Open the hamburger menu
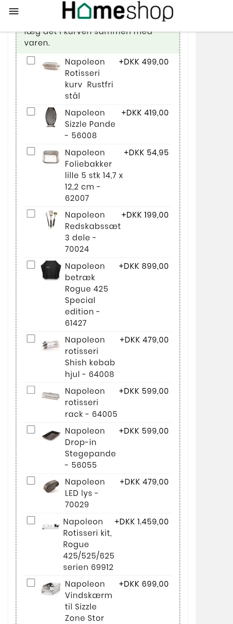 [14, 12]
